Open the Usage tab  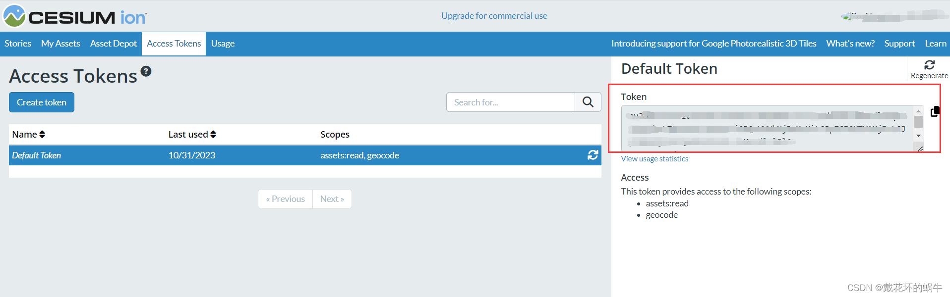coord(223,44)
